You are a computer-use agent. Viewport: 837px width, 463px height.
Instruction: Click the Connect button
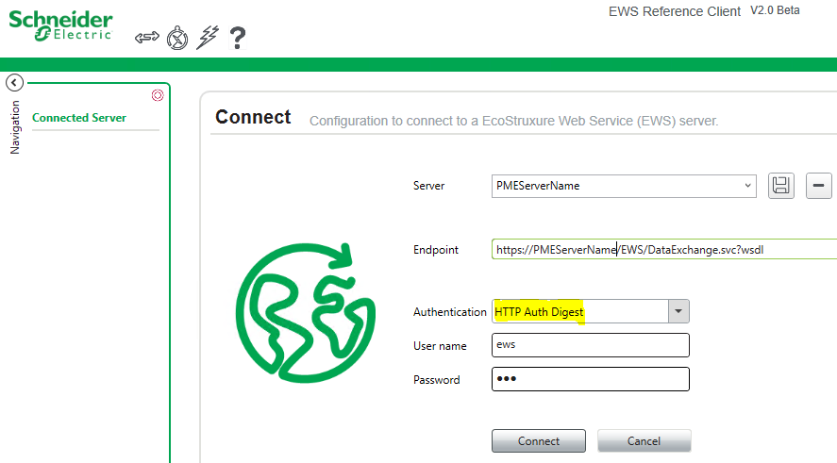click(539, 441)
